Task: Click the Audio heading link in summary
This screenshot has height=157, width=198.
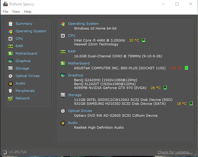Action: click(x=73, y=123)
